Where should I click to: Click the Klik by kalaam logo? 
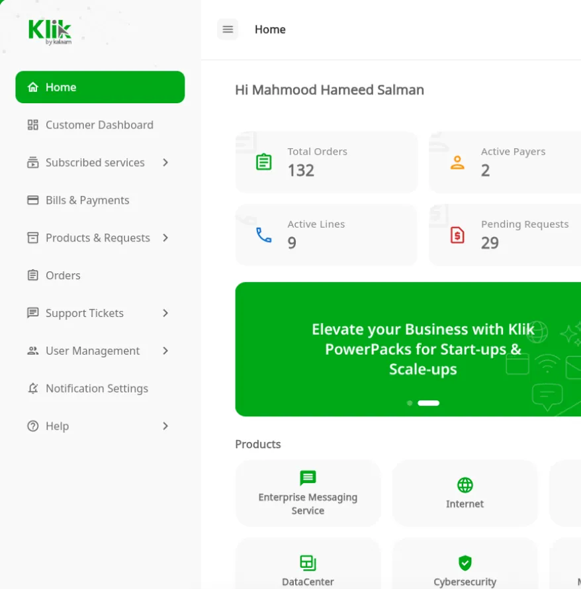tap(50, 32)
